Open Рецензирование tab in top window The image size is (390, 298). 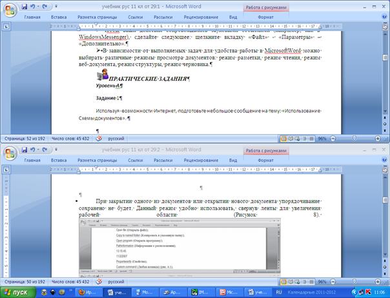[201, 17]
